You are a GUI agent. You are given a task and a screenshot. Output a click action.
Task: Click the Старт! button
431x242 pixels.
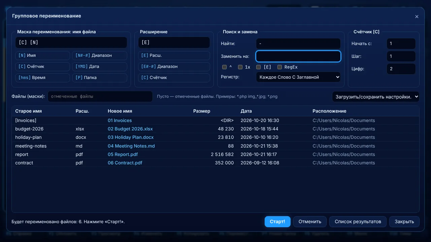277,222
